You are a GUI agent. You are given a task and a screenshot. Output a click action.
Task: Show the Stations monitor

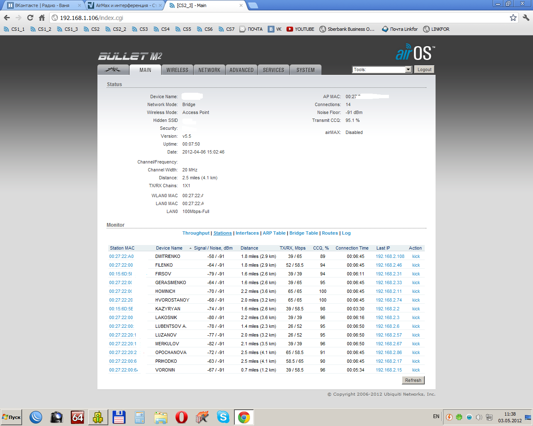pos(223,233)
